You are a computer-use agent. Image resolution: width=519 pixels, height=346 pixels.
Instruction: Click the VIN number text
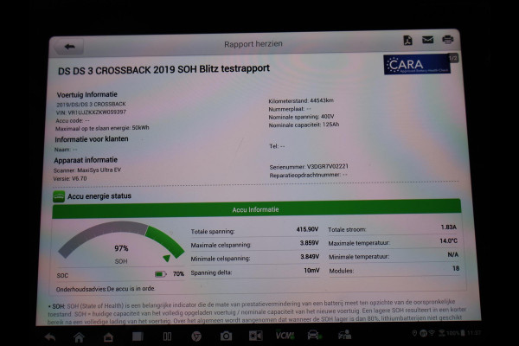pyautogui.click(x=91, y=112)
